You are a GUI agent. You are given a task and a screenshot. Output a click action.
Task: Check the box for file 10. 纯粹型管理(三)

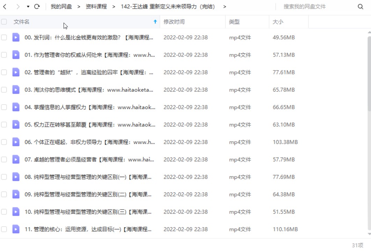pos(4,212)
